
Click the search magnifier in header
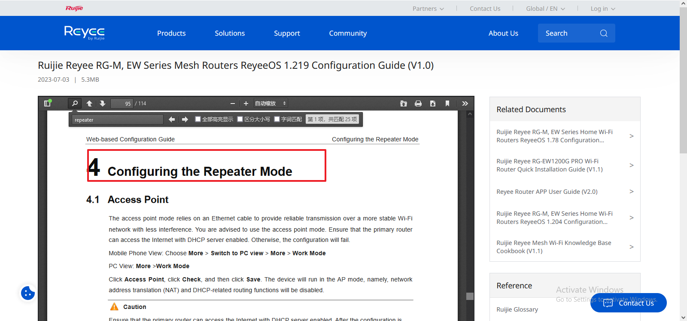[604, 33]
